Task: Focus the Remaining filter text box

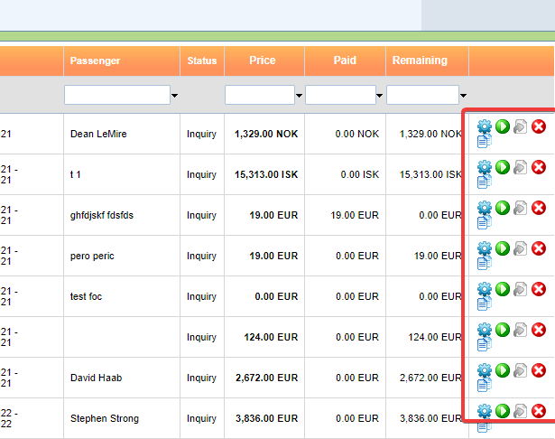Action: pos(423,95)
